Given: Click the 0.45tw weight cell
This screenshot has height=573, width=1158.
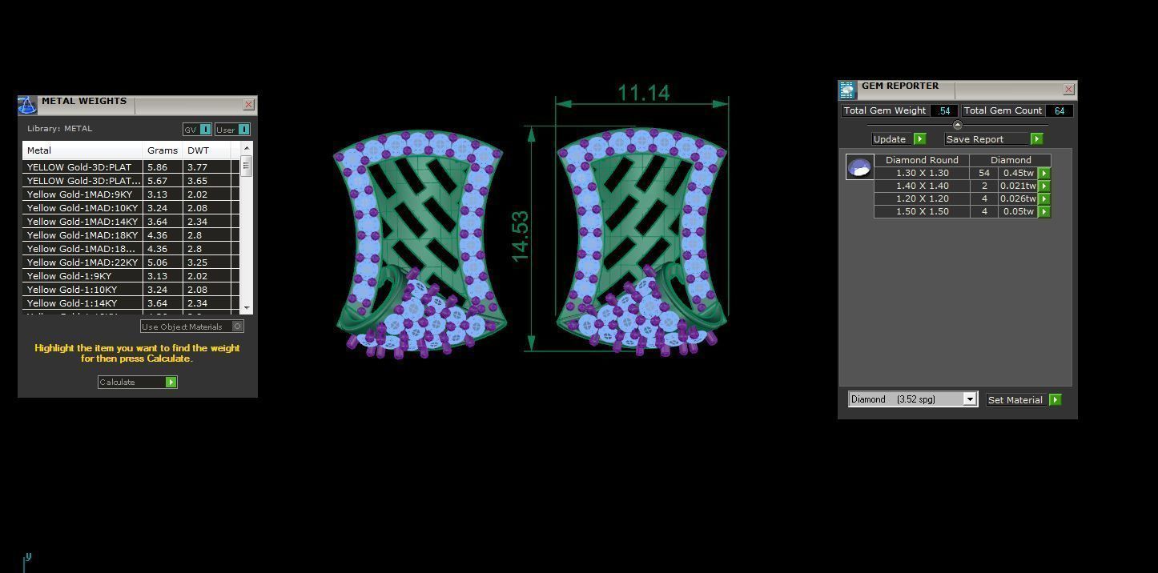Looking at the screenshot, I should tap(1018, 173).
